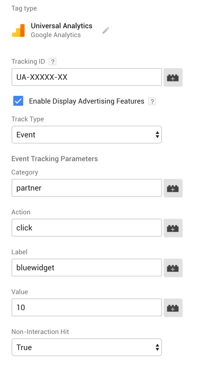This screenshot has width=215, height=365.
Task: Open variable picker for Category field
Action: click(x=173, y=188)
